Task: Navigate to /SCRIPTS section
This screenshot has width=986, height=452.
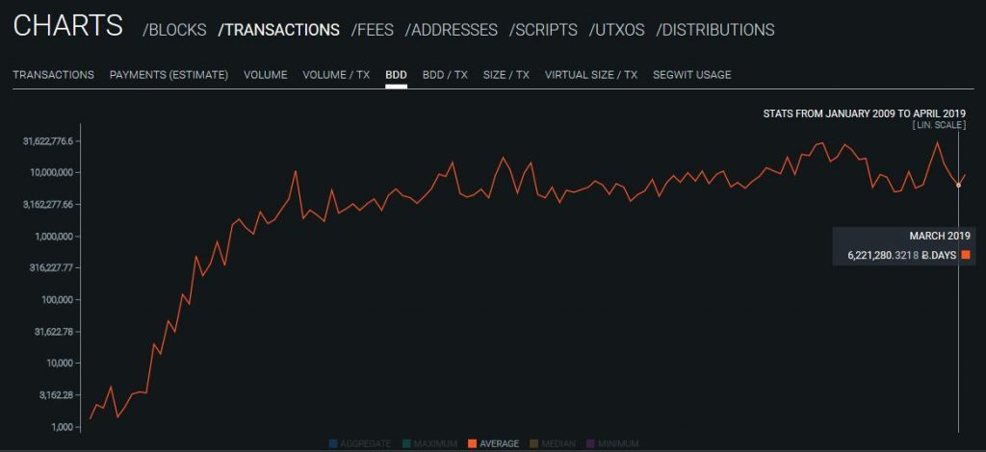Action: 543,30
